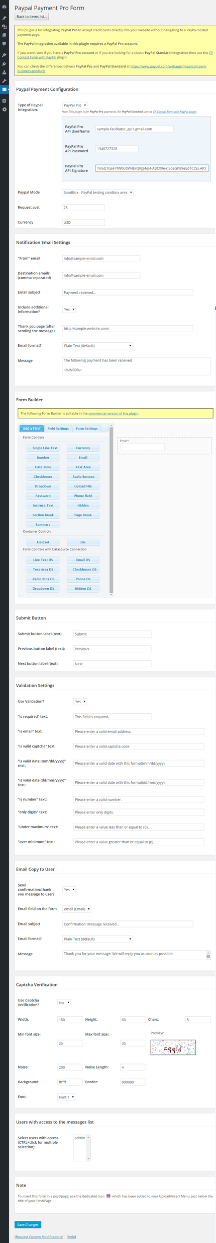This screenshot has height=1243, width=216.
Task: Click the "is required" text field
Action: [x=112, y=717]
